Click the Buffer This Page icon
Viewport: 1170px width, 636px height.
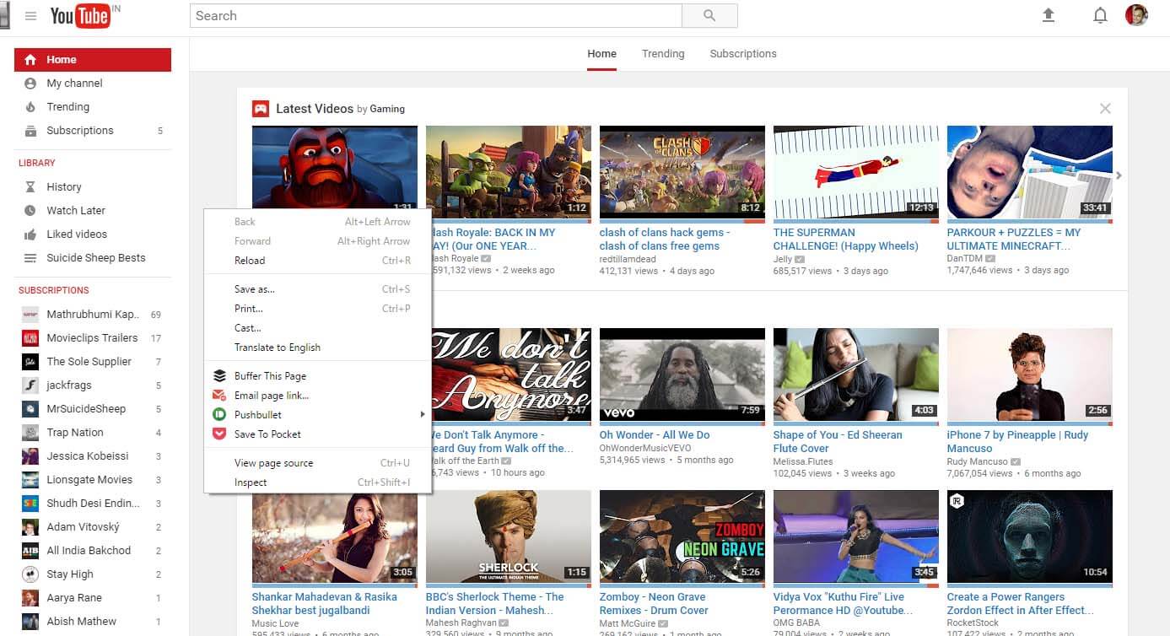coord(219,376)
